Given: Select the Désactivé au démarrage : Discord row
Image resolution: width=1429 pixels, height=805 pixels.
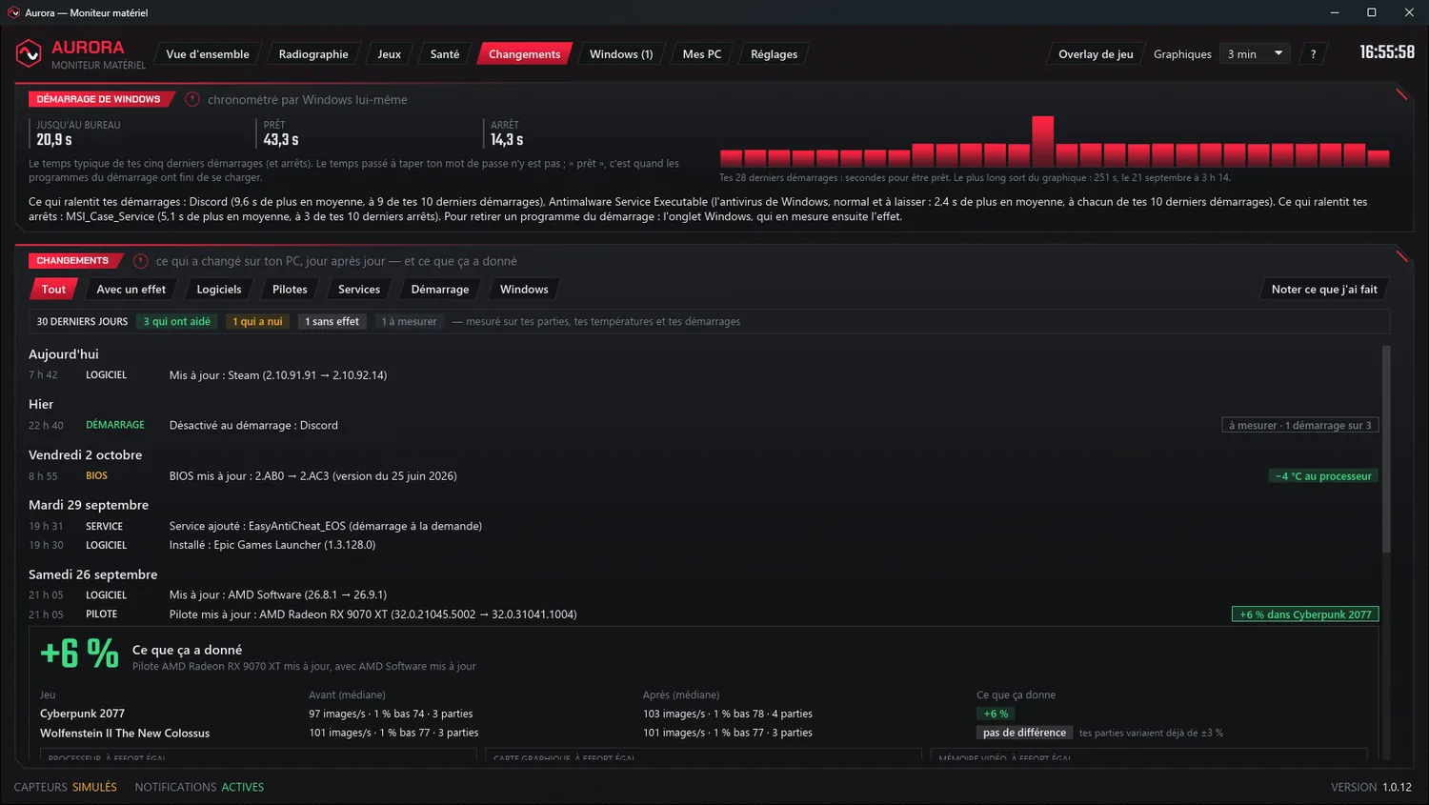Looking at the screenshot, I should click(x=703, y=426).
